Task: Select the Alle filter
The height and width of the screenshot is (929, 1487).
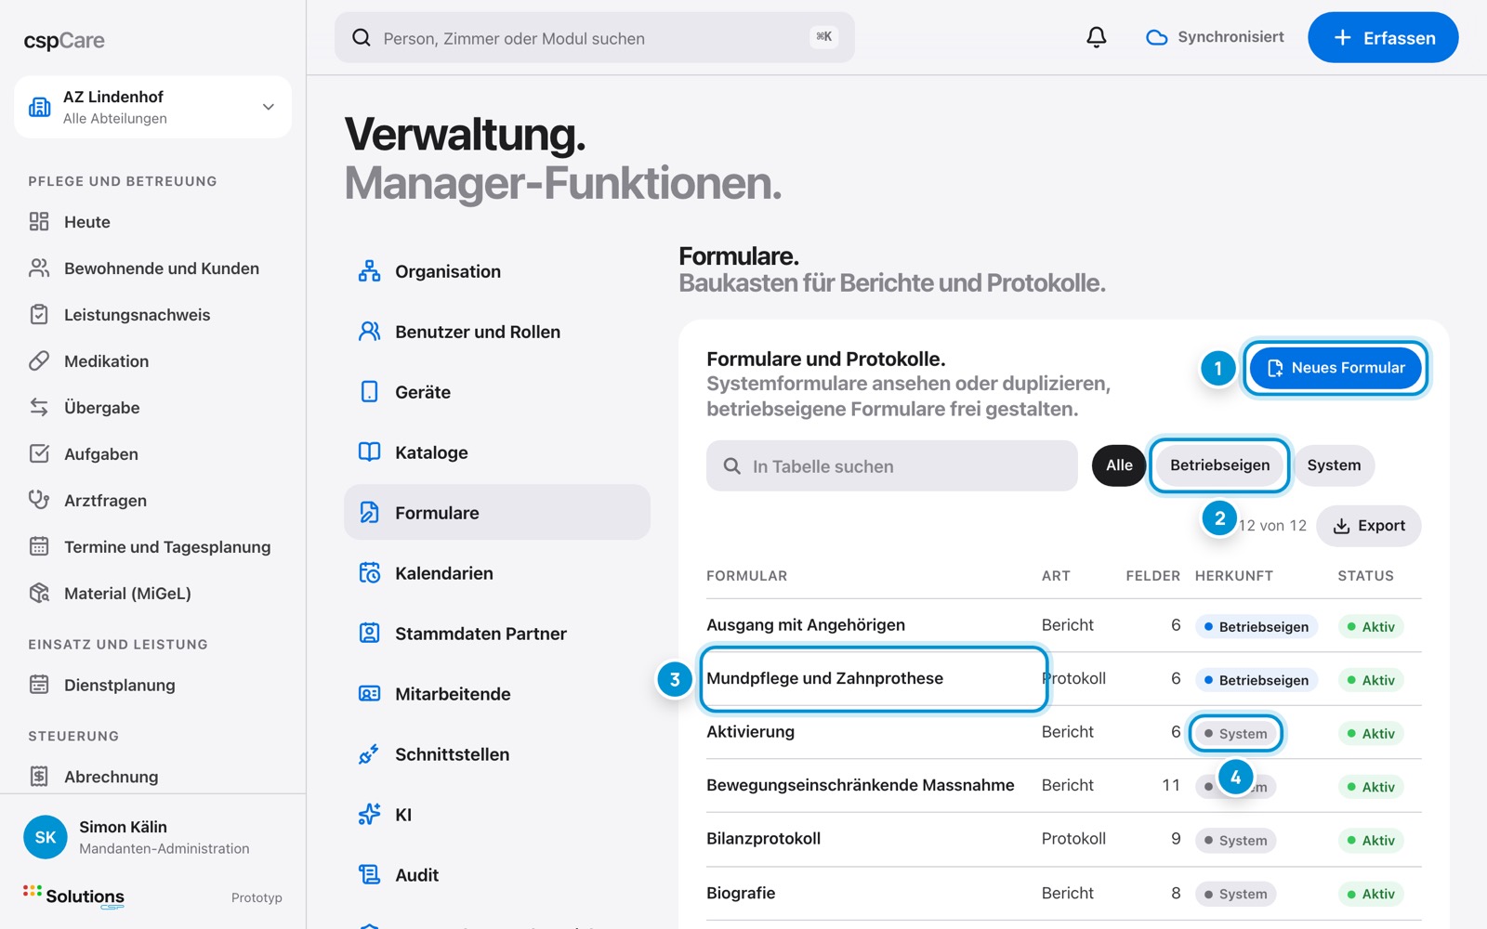Action: pyautogui.click(x=1119, y=465)
